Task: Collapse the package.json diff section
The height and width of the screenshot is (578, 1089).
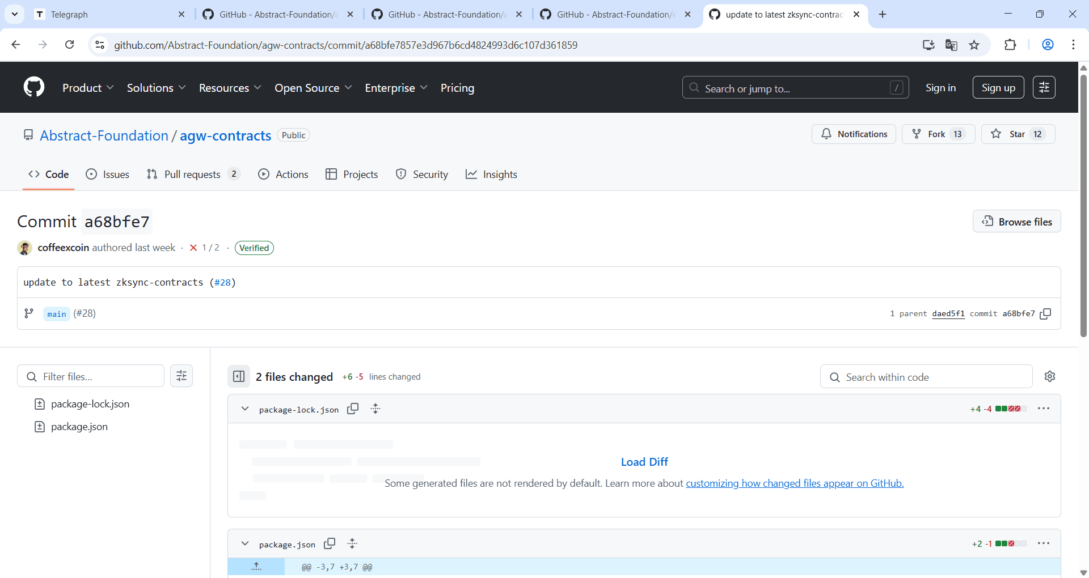Action: click(245, 543)
